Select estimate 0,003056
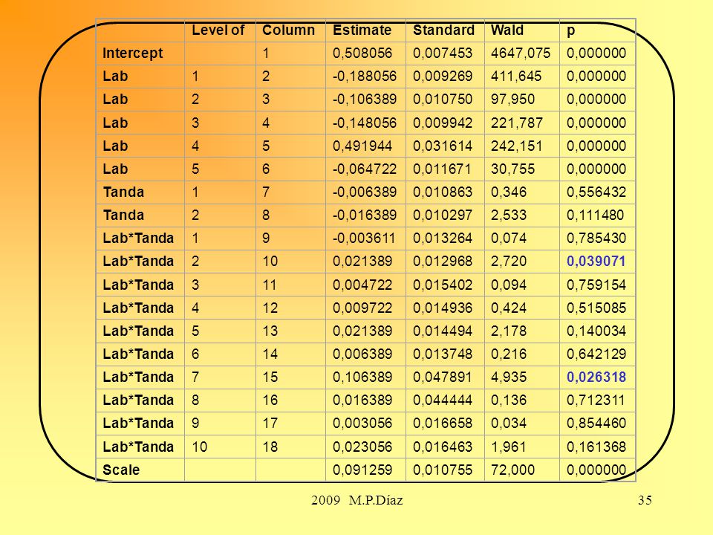The image size is (713, 535). tap(362, 423)
